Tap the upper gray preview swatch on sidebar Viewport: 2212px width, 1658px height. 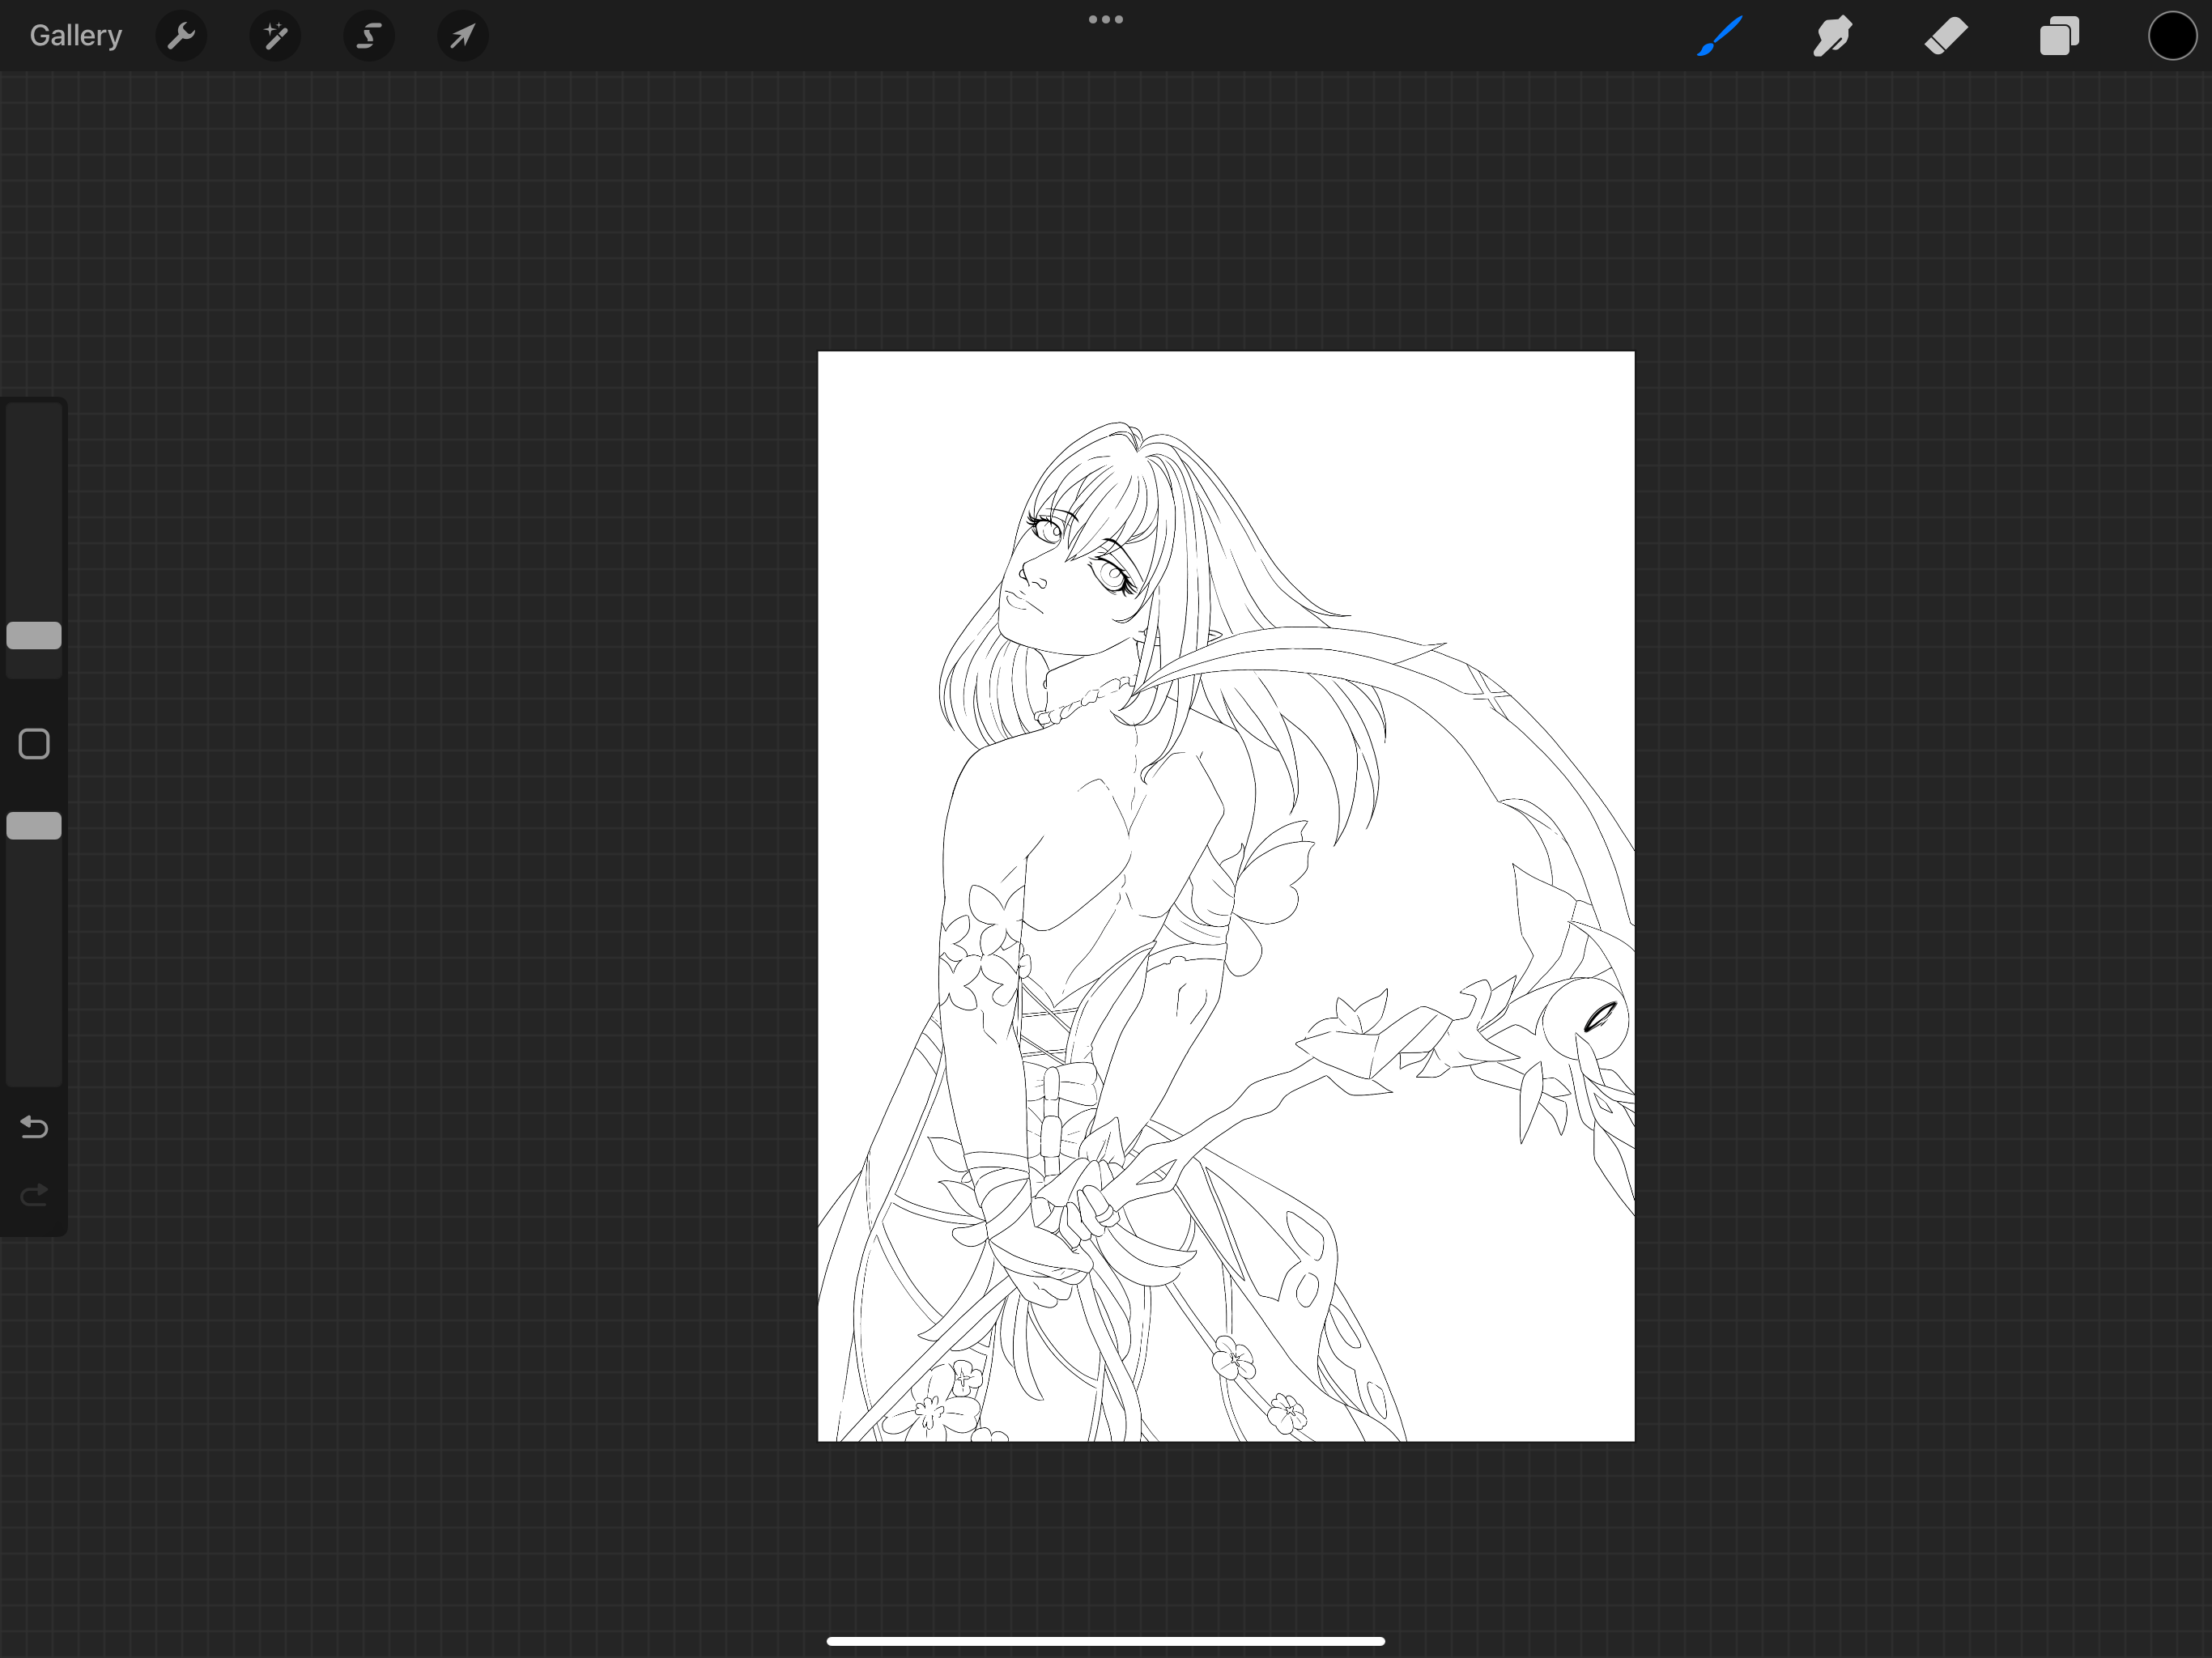click(x=34, y=637)
